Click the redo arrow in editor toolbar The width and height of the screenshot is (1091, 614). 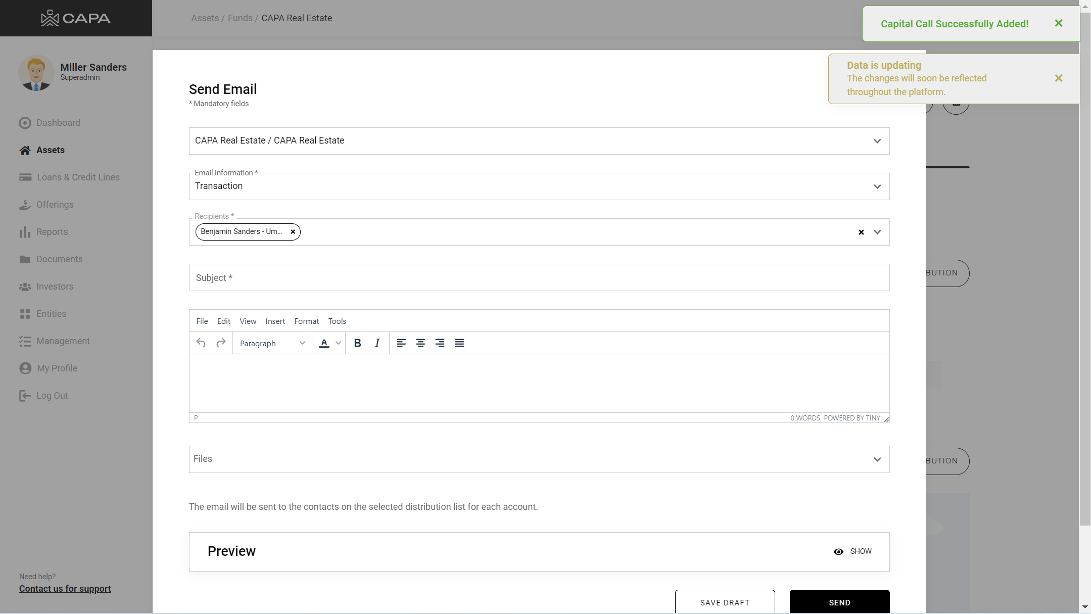click(221, 343)
